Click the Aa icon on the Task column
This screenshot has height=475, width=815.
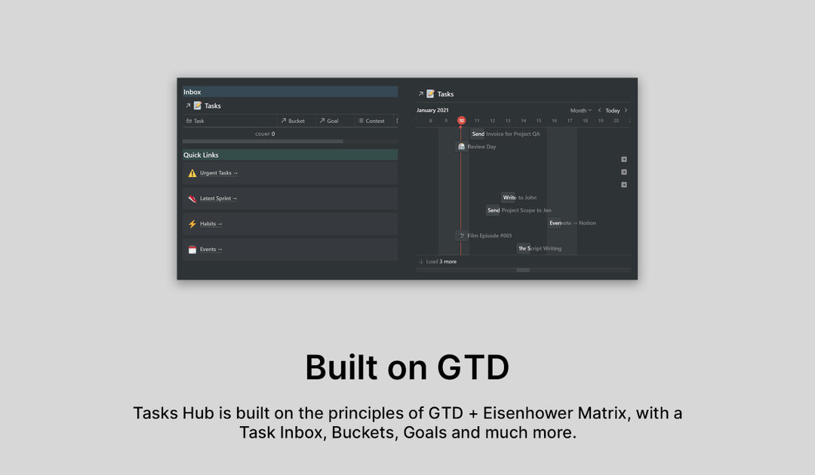pyautogui.click(x=188, y=121)
